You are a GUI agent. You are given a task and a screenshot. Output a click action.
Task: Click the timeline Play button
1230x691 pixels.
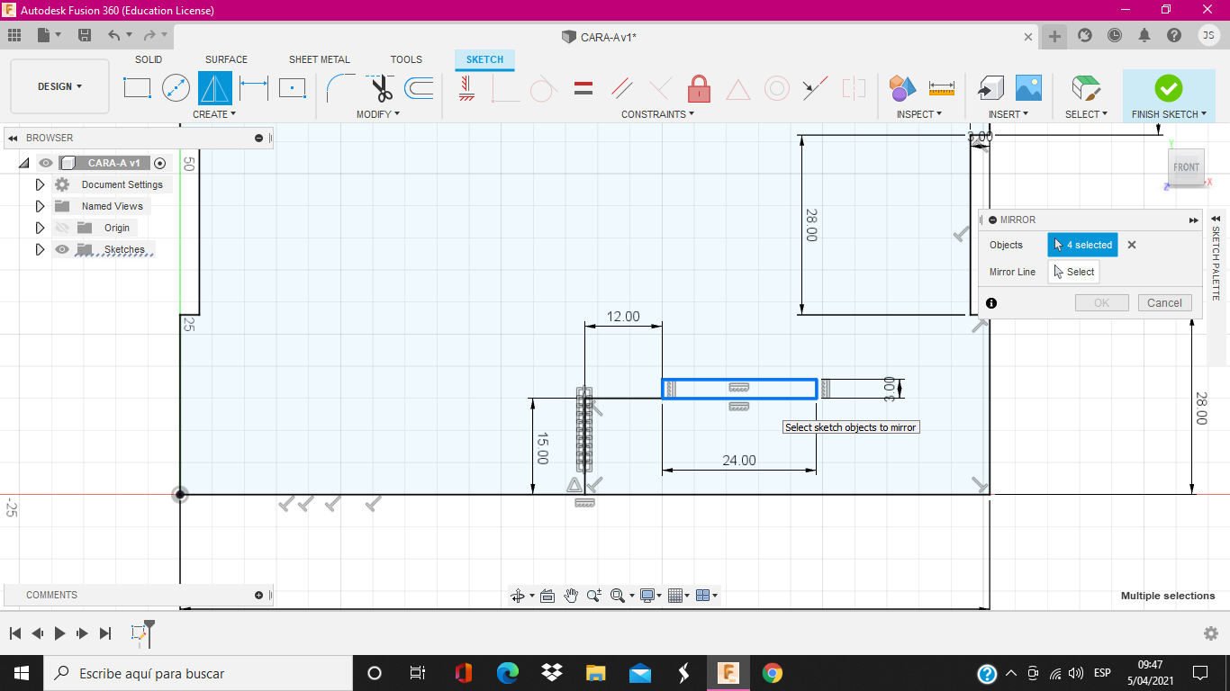pos(59,633)
